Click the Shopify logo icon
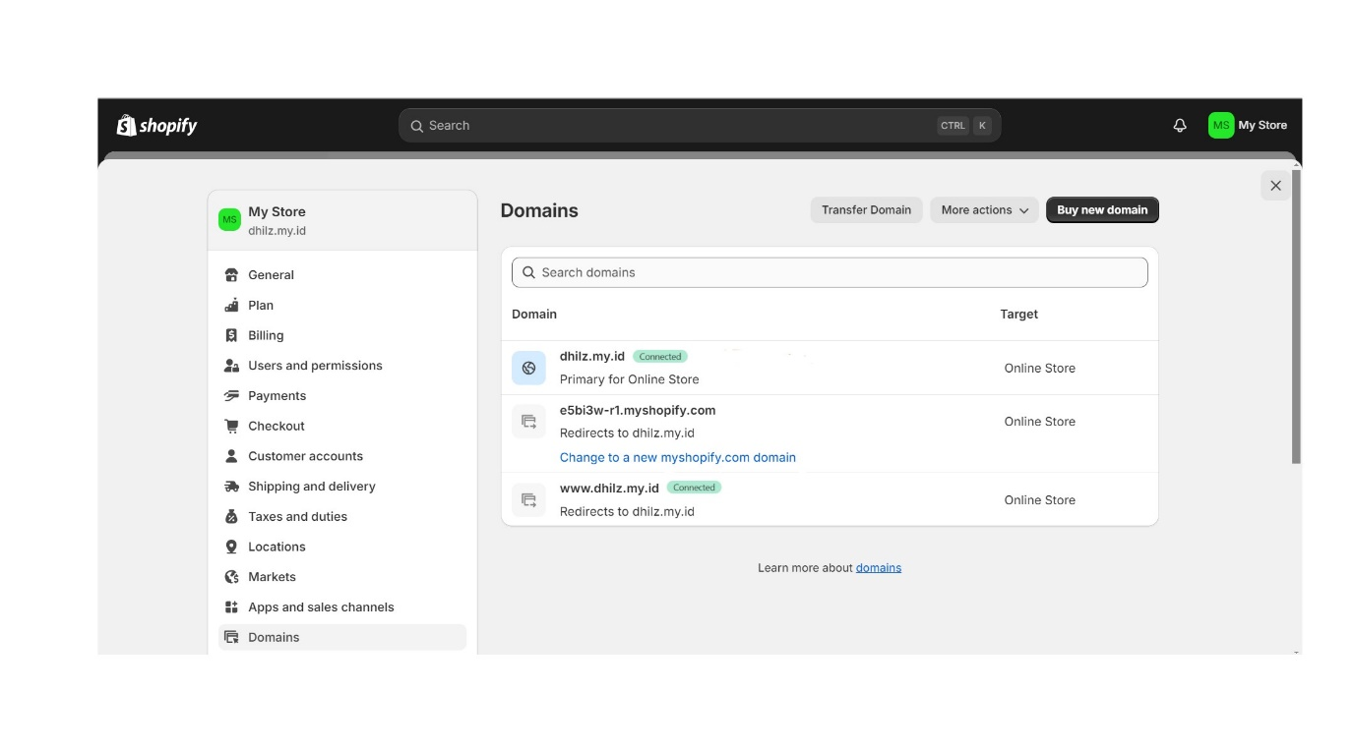Image resolution: width=1355 pixels, height=751 pixels. (126, 125)
